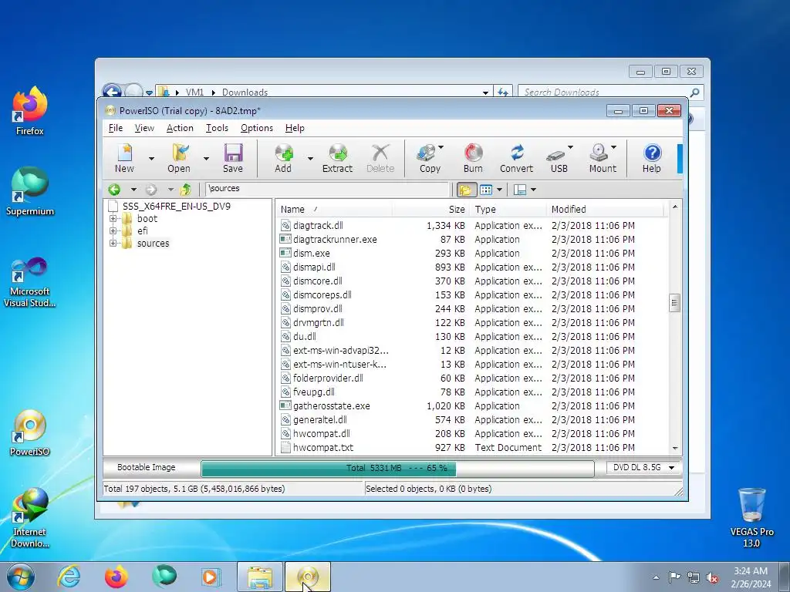Screen dimensions: 790x592
Task: Click the Extract toolbar icon
Action: click(x=338, y=158)
